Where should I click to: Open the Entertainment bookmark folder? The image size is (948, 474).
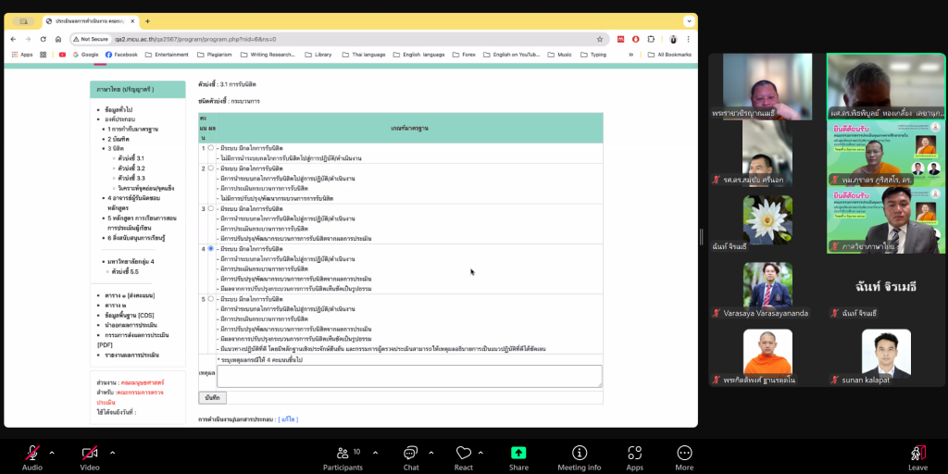click(168, 55)
